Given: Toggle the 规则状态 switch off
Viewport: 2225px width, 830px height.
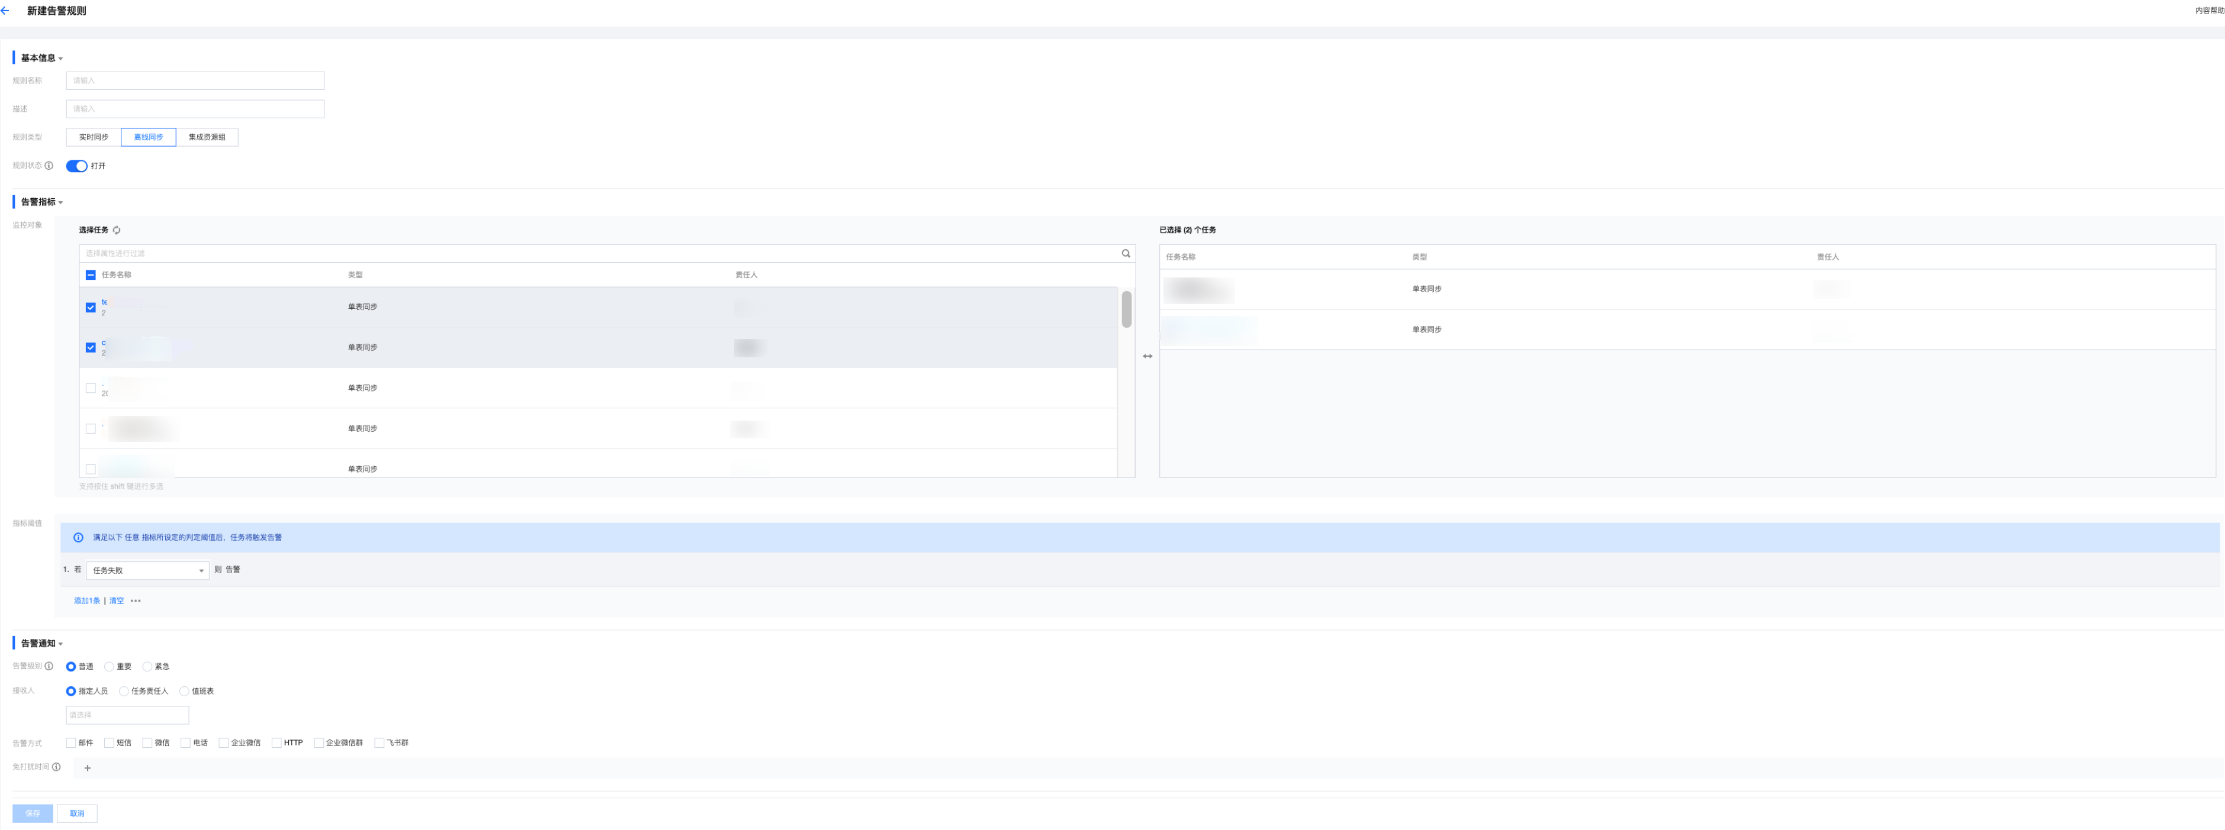Looking at the screenshot, I should [77, 166].
